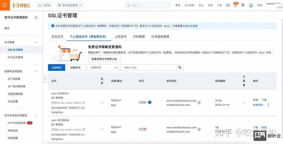
Task: Click 查看免费证书变更公告 button
Action: tap(104, 59)
